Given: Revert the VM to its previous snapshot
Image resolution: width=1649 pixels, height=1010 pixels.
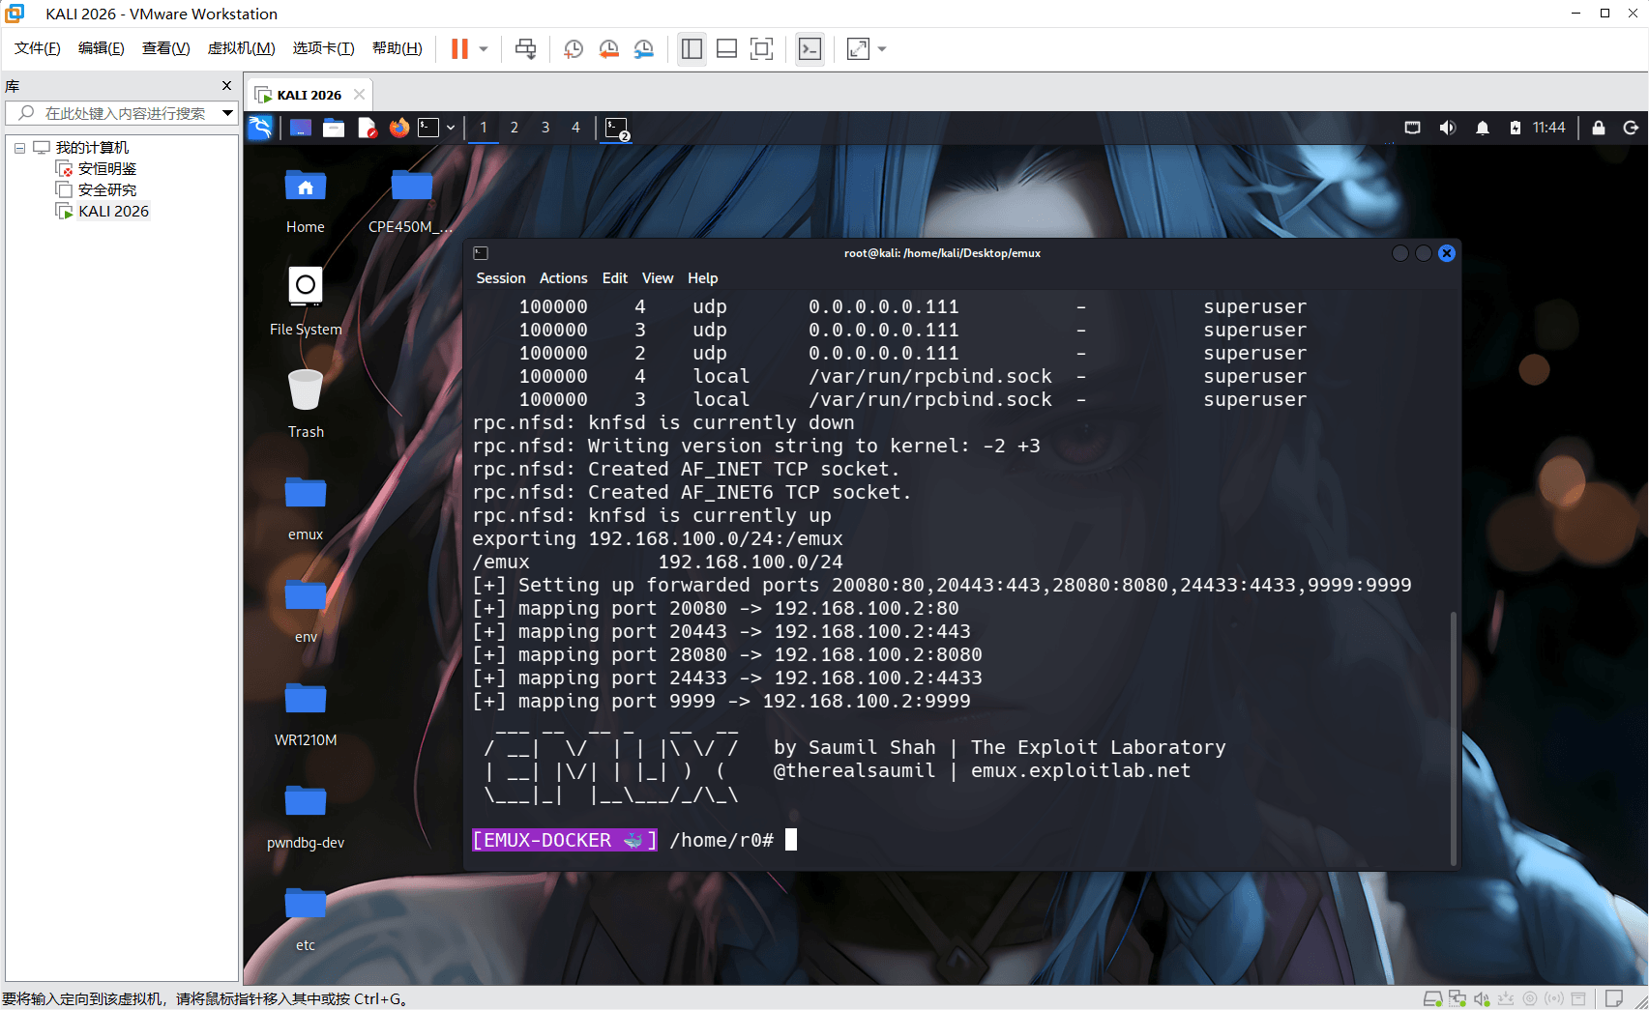Looking at the screenshot, I should coord(608,49).
